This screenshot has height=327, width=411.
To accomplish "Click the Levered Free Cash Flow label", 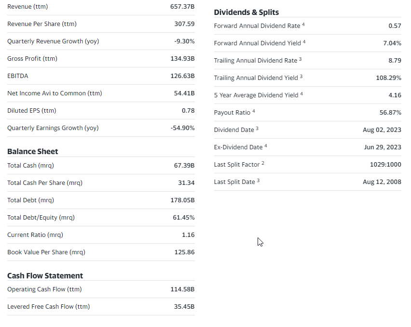I will click(x=48, y=307).
